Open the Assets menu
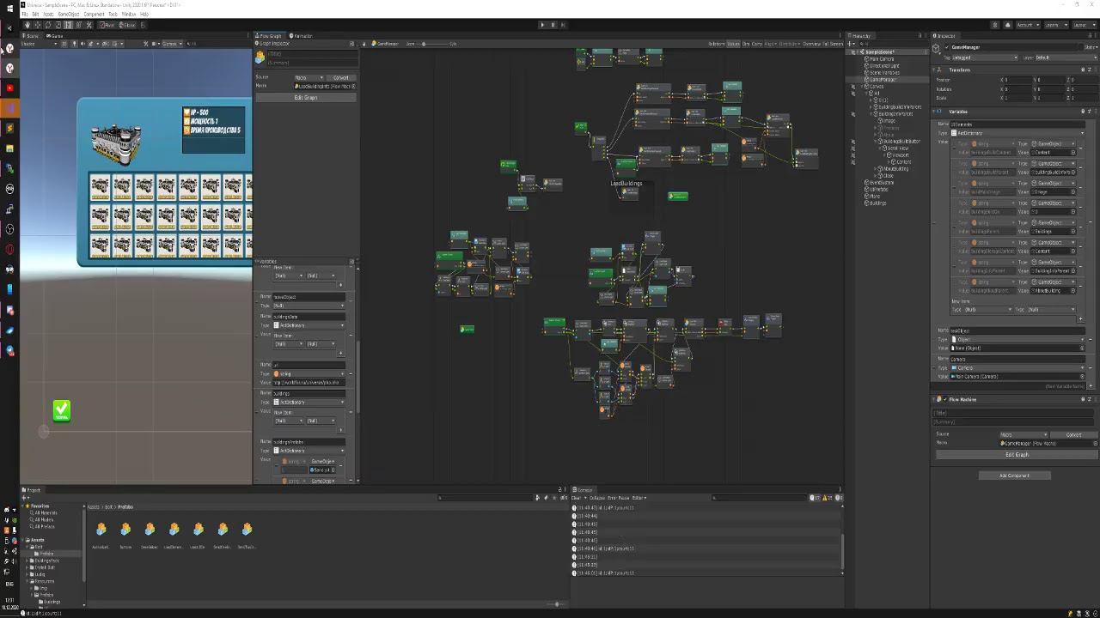Image resolution: width=1100 pixels, height=618 pixels. tap(48, 15)
